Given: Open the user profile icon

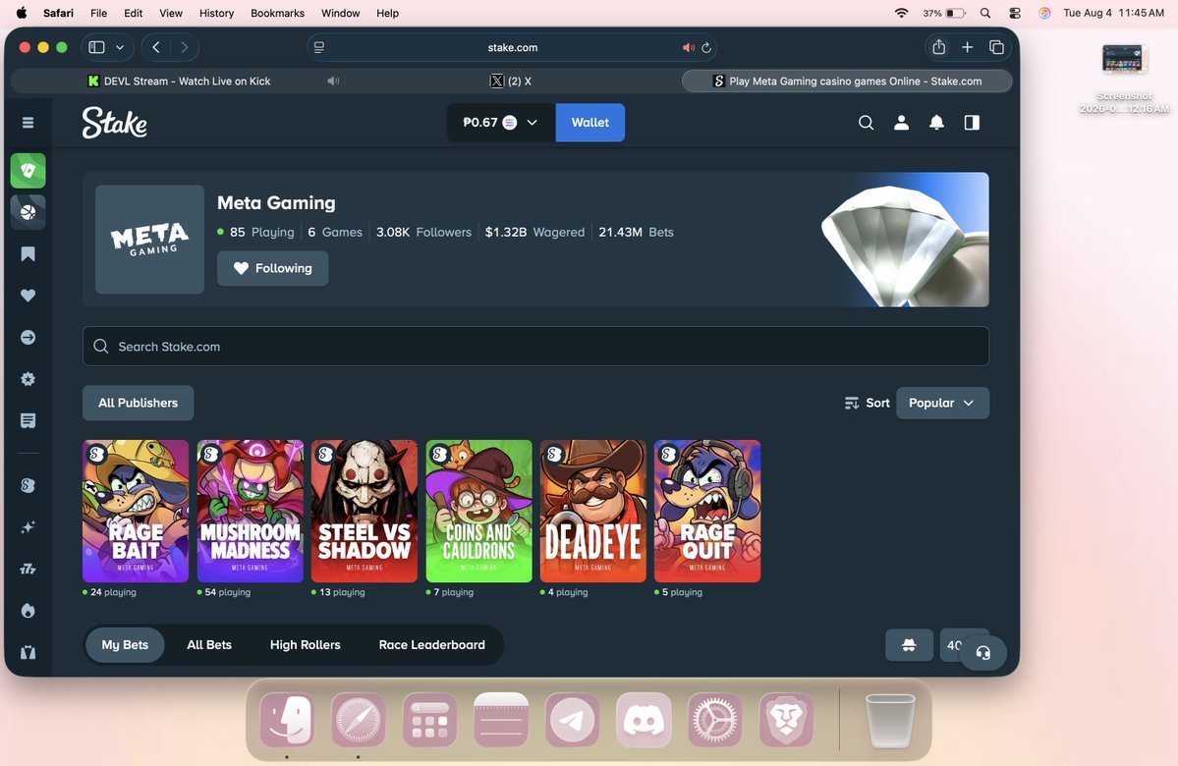Looking at the screenshot, I should (901, 123).
